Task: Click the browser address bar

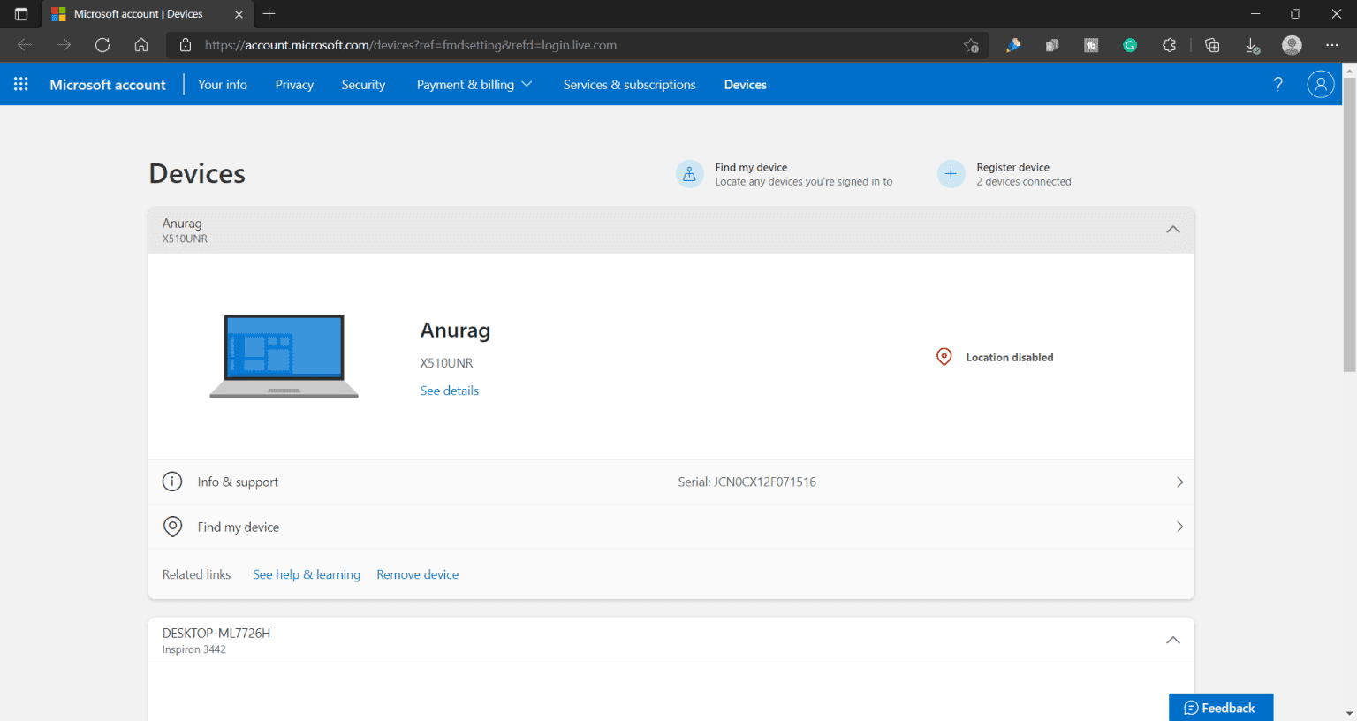Action: click(530, 45)
